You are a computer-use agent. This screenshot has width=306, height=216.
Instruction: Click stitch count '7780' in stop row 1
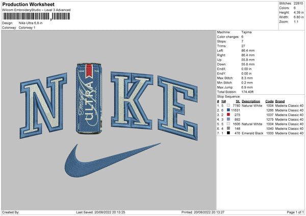pos(236,105)
